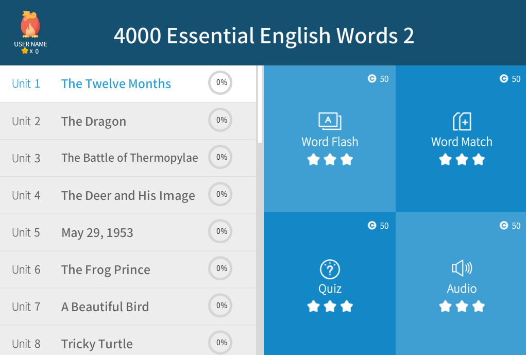
Task: Click the 50 coin value on Quiz
Action: (384, 226)
